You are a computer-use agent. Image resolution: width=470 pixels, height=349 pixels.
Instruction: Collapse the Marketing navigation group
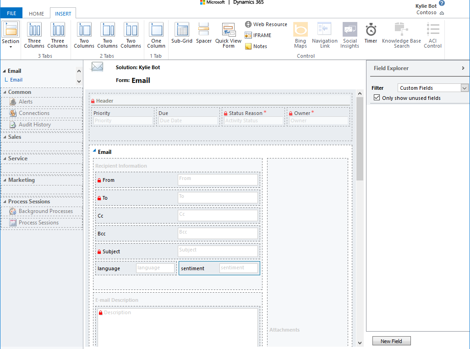point(5,180)
